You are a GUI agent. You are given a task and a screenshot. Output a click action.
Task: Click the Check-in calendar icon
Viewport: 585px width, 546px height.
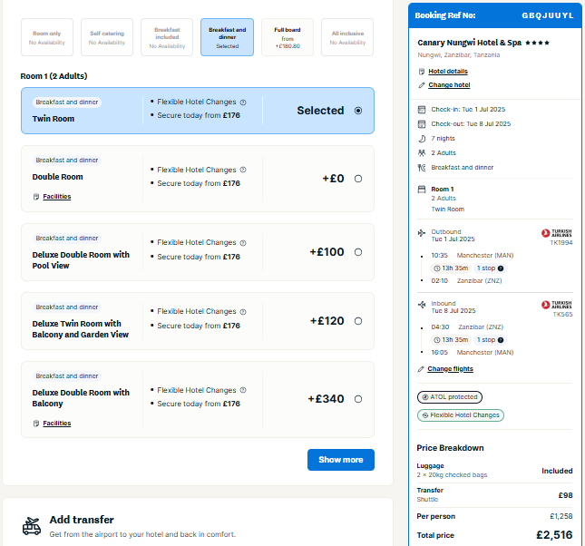422,110
